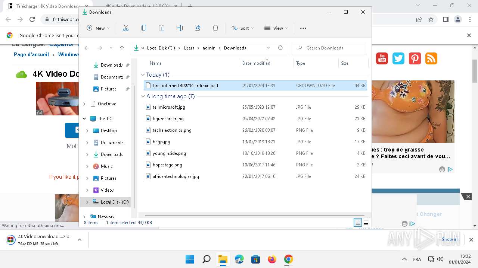Open taskbar Search magnifier
The image size is (478, 268).
click(207, 259)
